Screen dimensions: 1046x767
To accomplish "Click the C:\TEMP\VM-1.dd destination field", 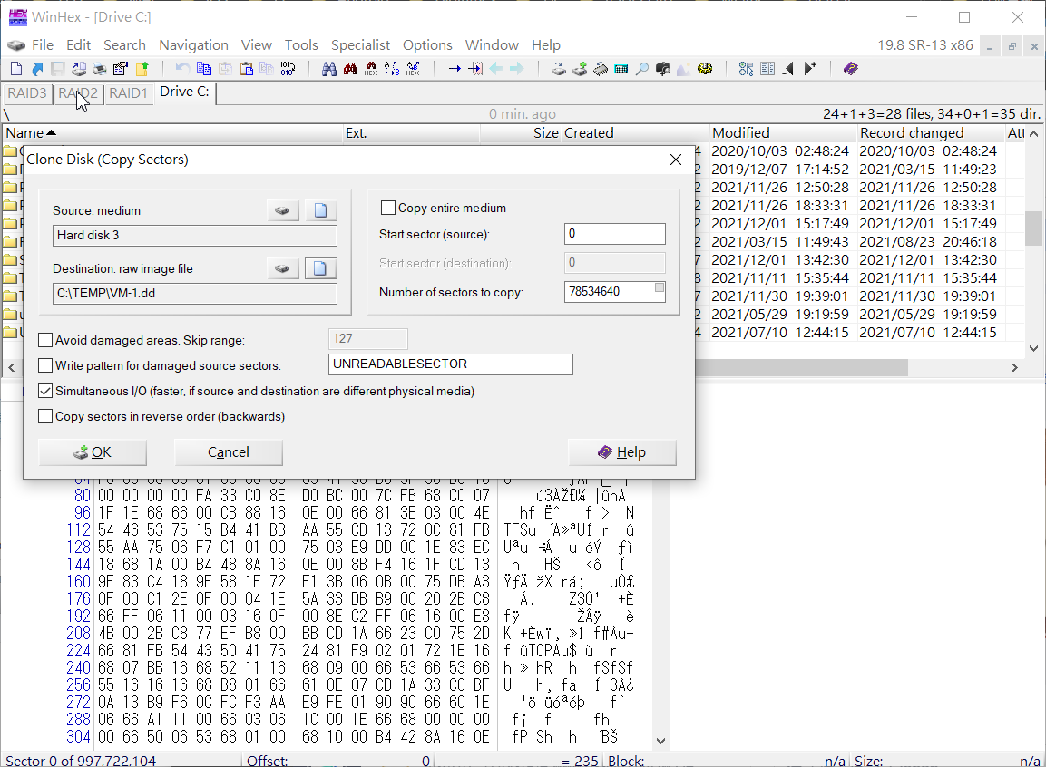I will tap(195, 293).
